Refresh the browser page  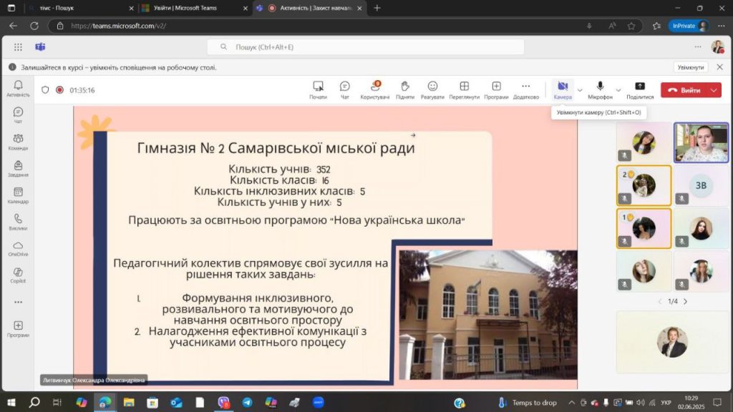coord(34,26)
